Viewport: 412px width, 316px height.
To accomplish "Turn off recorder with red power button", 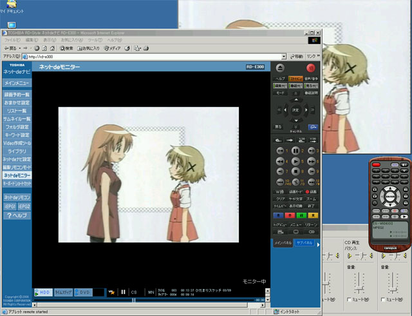I will click(x=311, y=68).
